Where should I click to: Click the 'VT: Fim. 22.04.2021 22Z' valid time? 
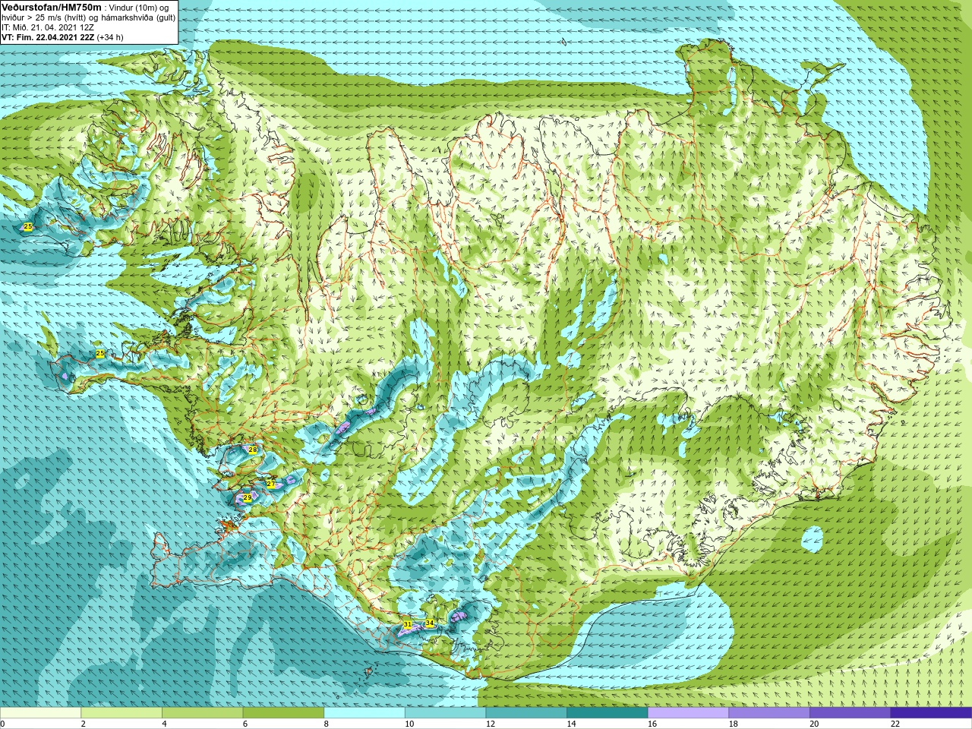[48, 37]
